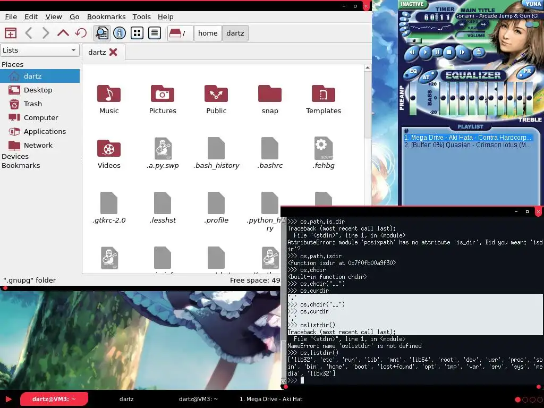
Task: Open the taskbar play-arrow menu icon
Action: pyautogui.click(x=8, y=399)
